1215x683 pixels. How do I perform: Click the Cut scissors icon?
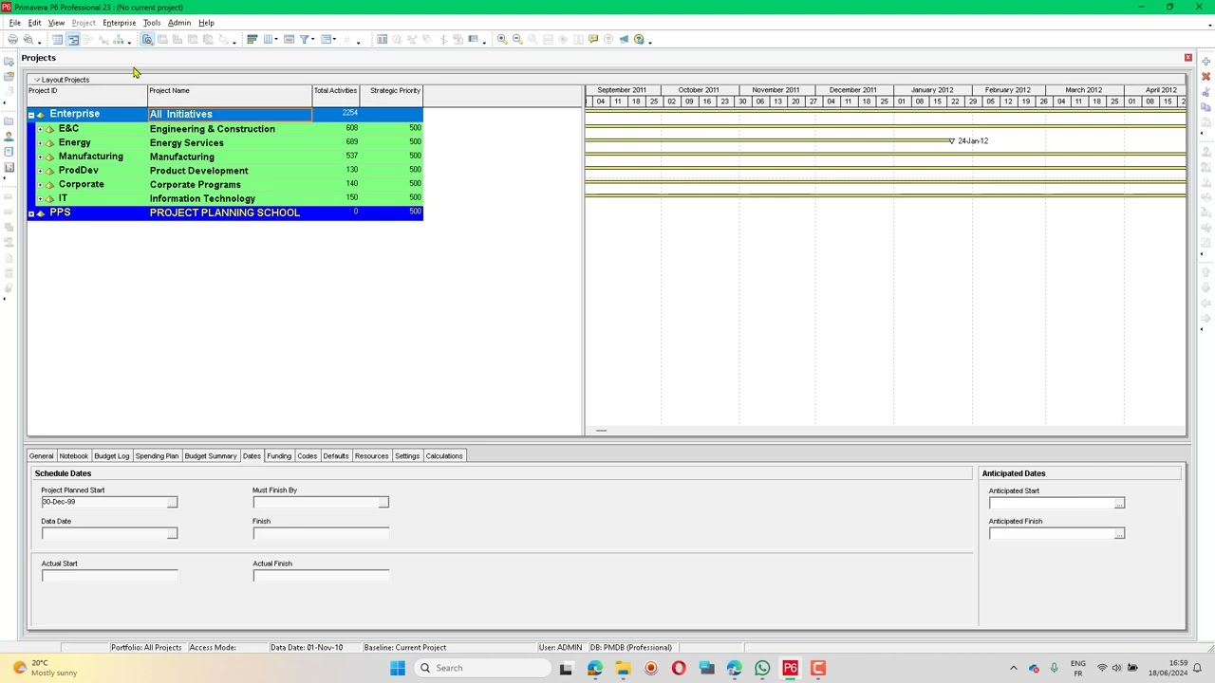click(1206, 92)
